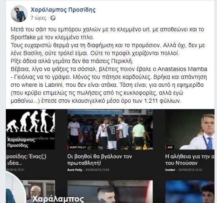The width and height of the screenshot is (217, 203).
Task: Click the large white Χαράλαμπος overlay text
Action: tap(58, 199)
